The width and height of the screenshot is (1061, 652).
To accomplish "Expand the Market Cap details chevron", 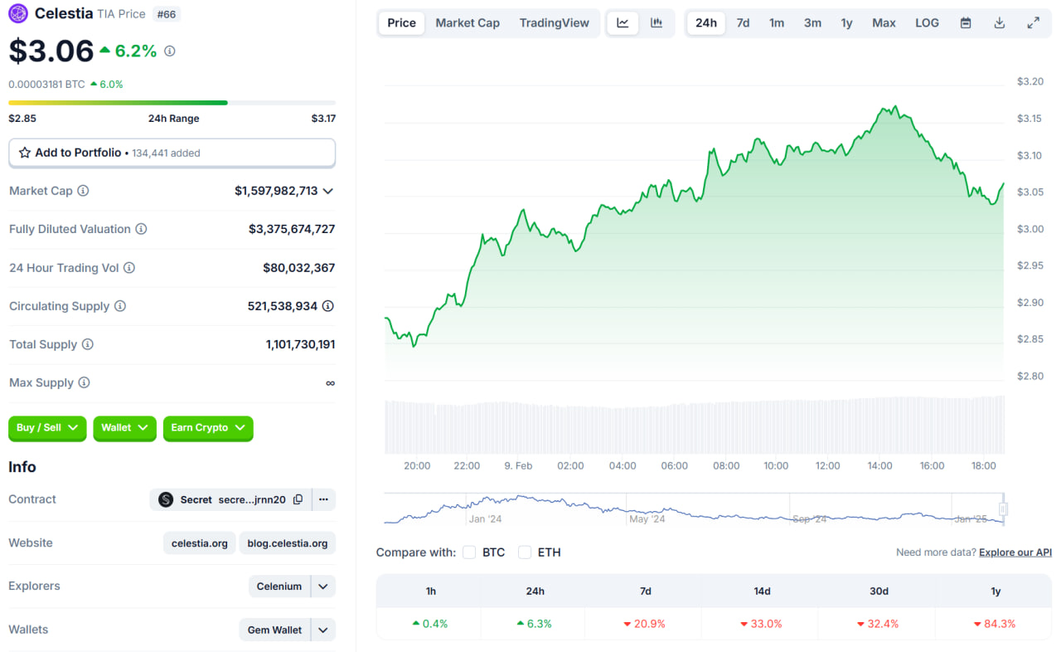I will pyautogui.click(x=328, y=191).
